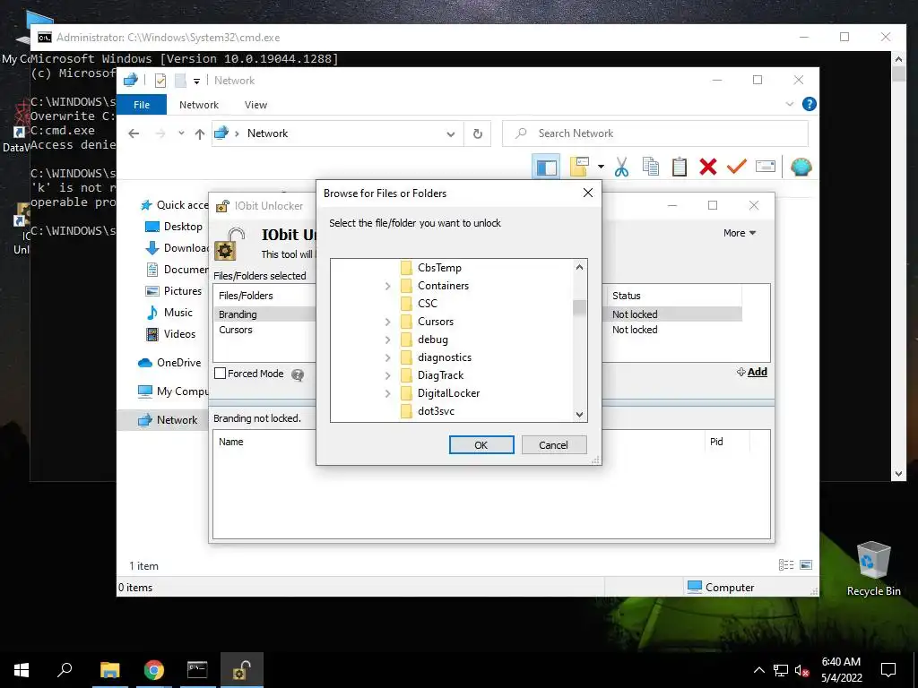Open the New item dropdown arrow
The height and width of the screenshot is (688, 918).
point(601,168)
